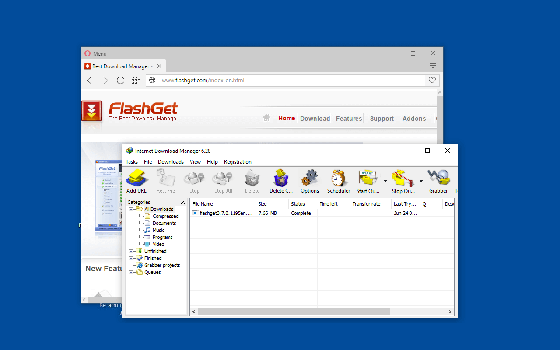This screenshot has width=560, height=350.
Task: Click Opera's tab menu icon
Action: tap(433, 66)
